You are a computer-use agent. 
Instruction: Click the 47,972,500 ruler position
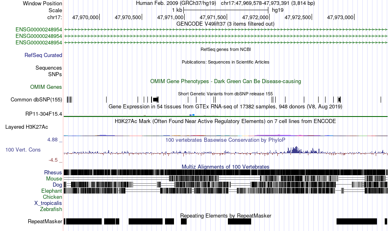(298, 17)
